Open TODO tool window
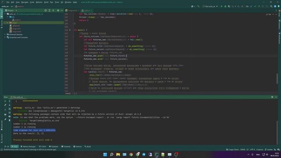Image resolution: width=281 pixels, height=158 pixels. pos(43,147)
